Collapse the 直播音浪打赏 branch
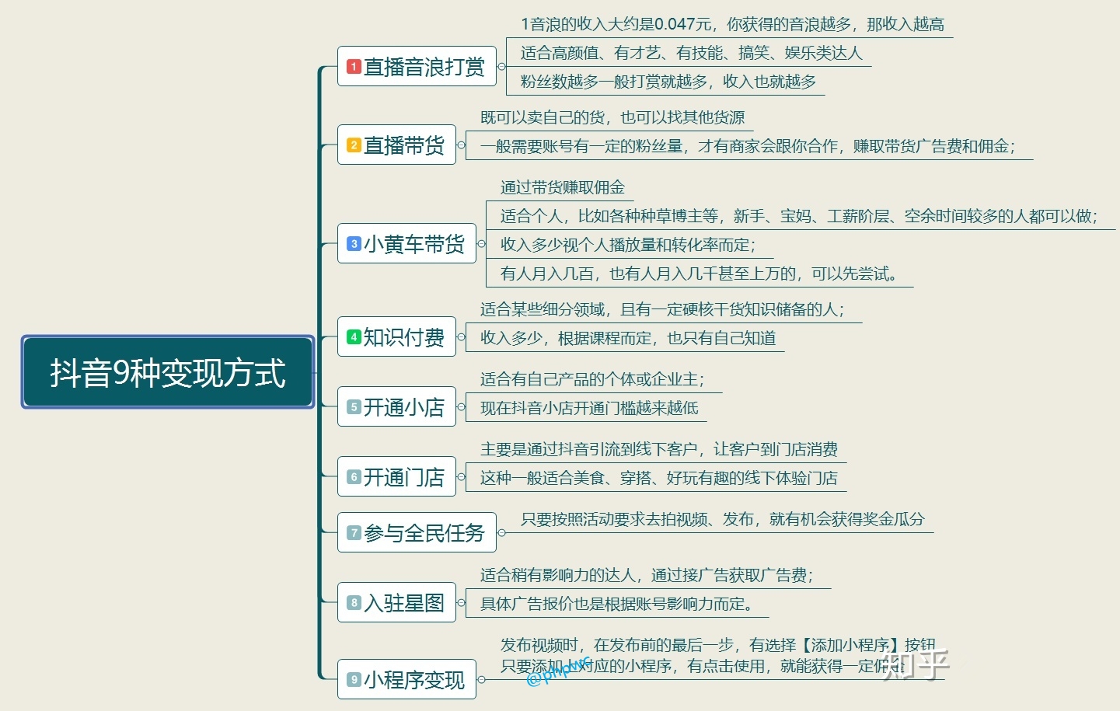1120x711 pixels. pos(501,67)
